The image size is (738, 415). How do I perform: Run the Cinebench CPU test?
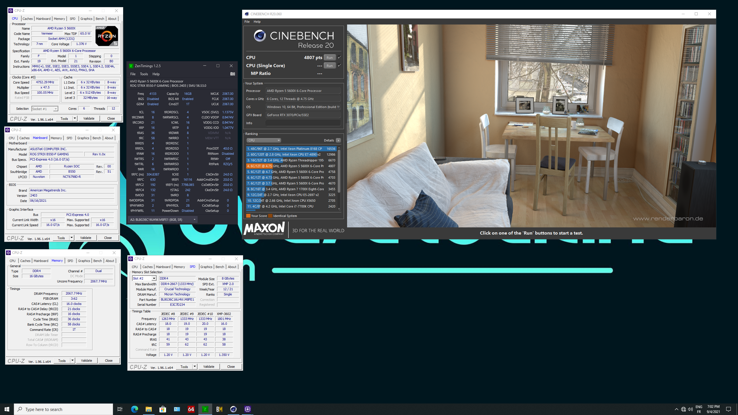point(330,57)
